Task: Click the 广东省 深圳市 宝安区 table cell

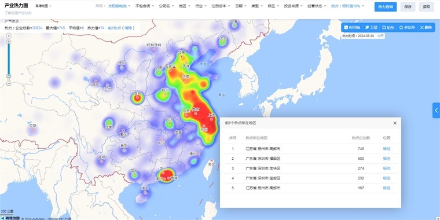Action: click(263, 178)
